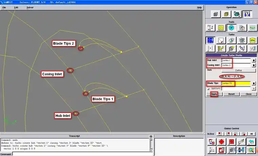This screenshot has height=156, width=258.
Task: Select the Zones operation icon
Action: (237, 14)
